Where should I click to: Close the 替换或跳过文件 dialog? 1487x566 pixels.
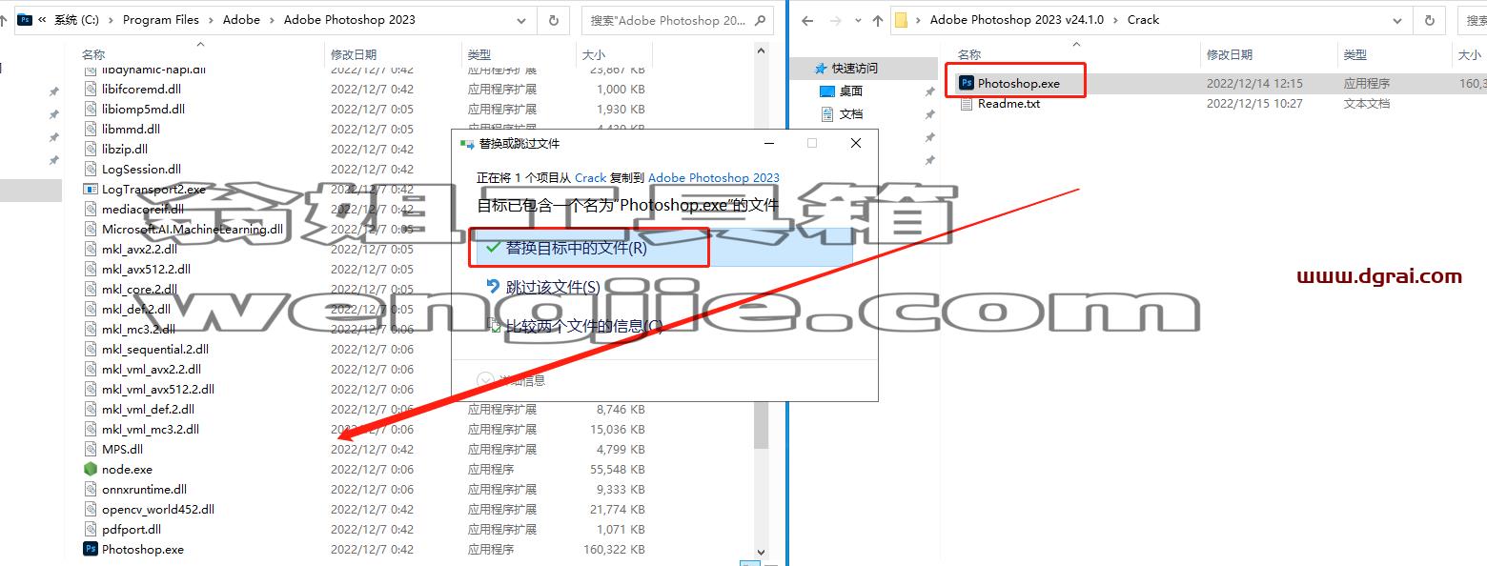856,143
